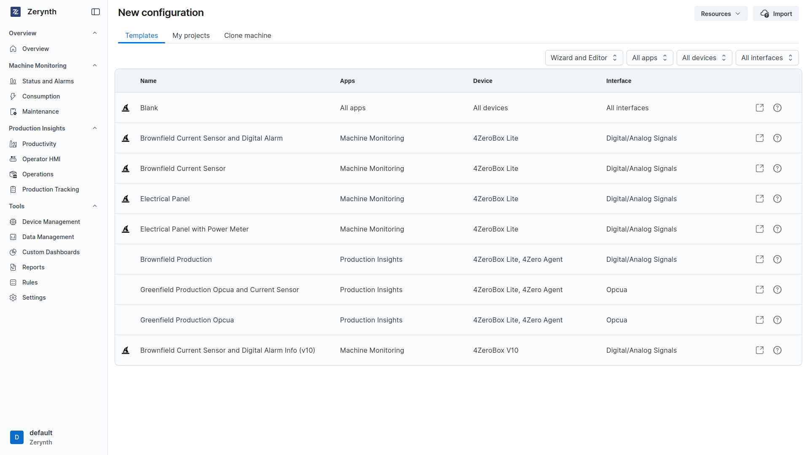Show help for Electrical Panel row
The image size is (809, 455).
pyautogui.click(x=777, y=199)
